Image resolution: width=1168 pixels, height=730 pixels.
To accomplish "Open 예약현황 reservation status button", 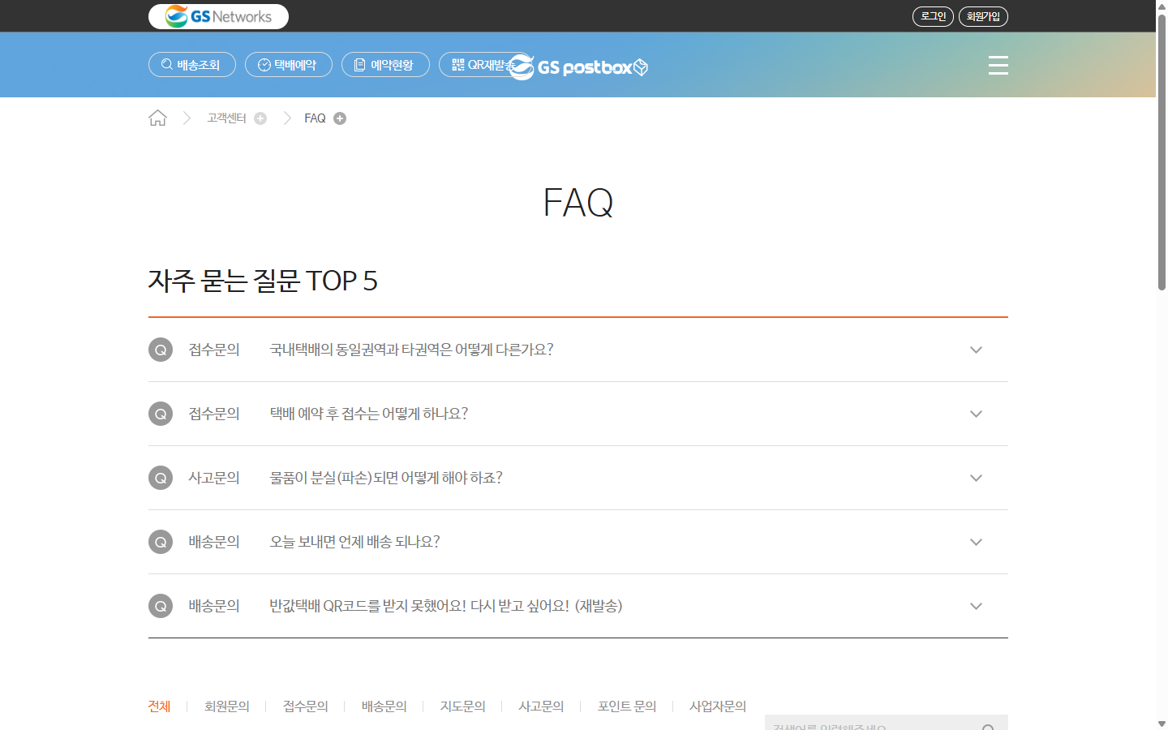I will 385,65.
